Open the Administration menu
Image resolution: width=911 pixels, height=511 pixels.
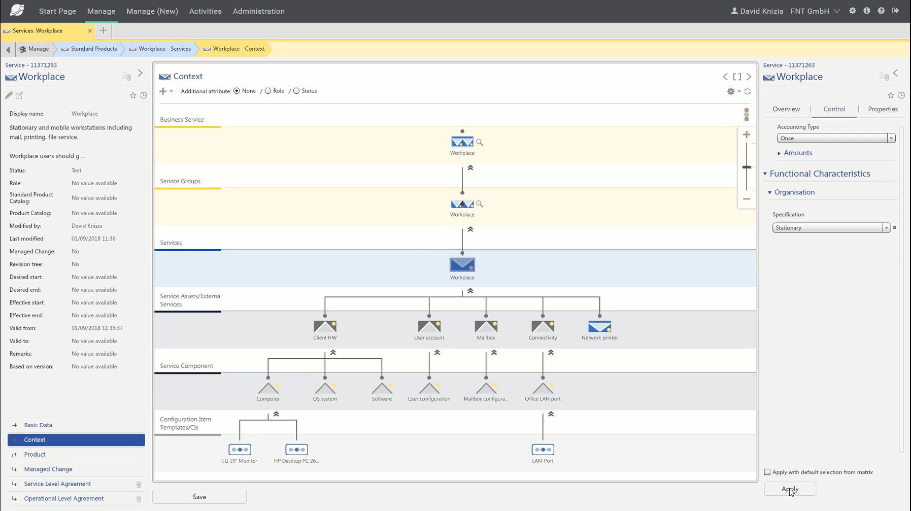[258, 11]
